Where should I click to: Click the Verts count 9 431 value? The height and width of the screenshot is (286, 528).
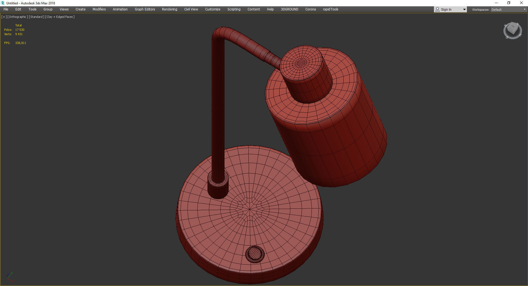pos(19,34)
